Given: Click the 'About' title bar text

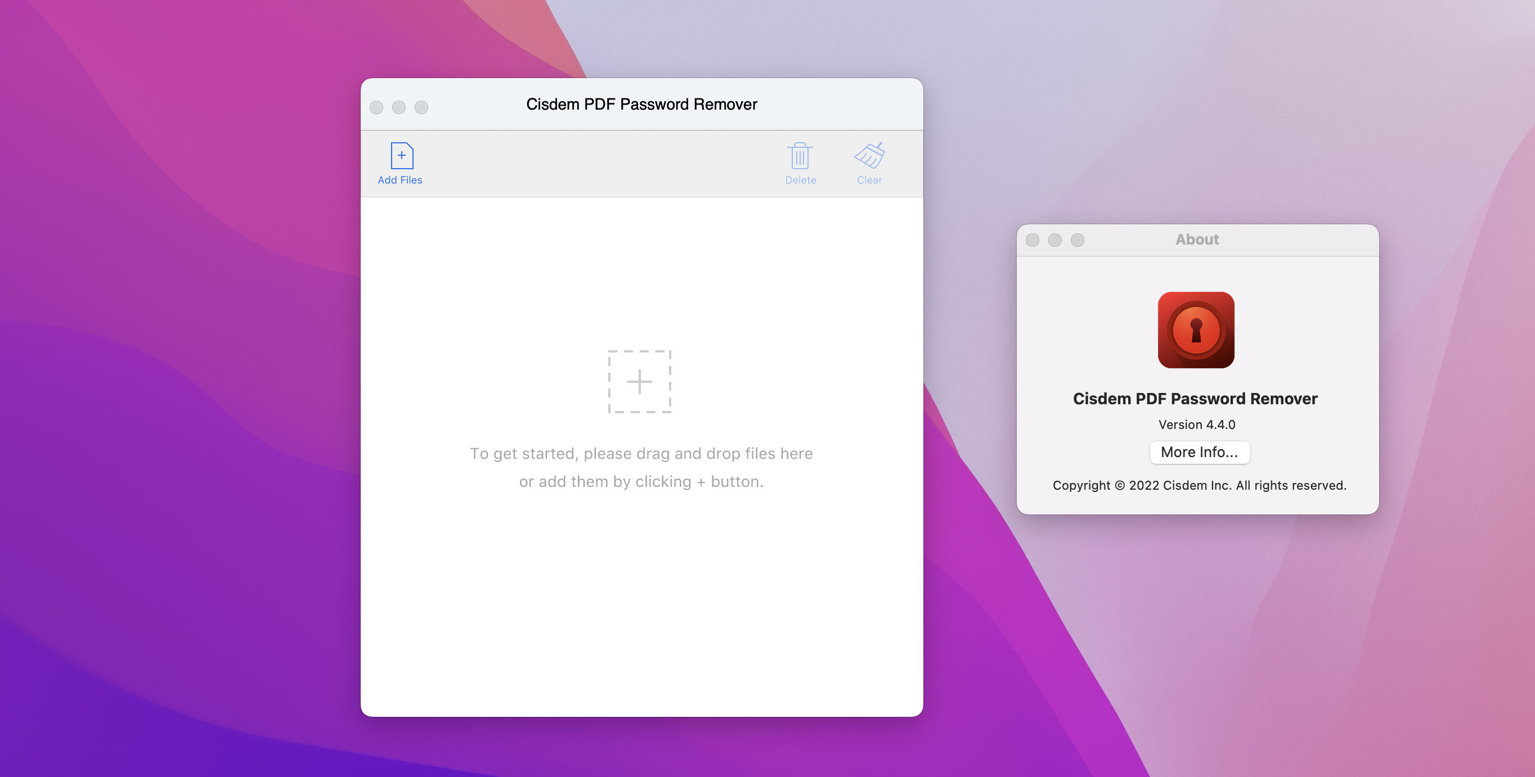Looking at the screenshot, I should [1196, 240].
